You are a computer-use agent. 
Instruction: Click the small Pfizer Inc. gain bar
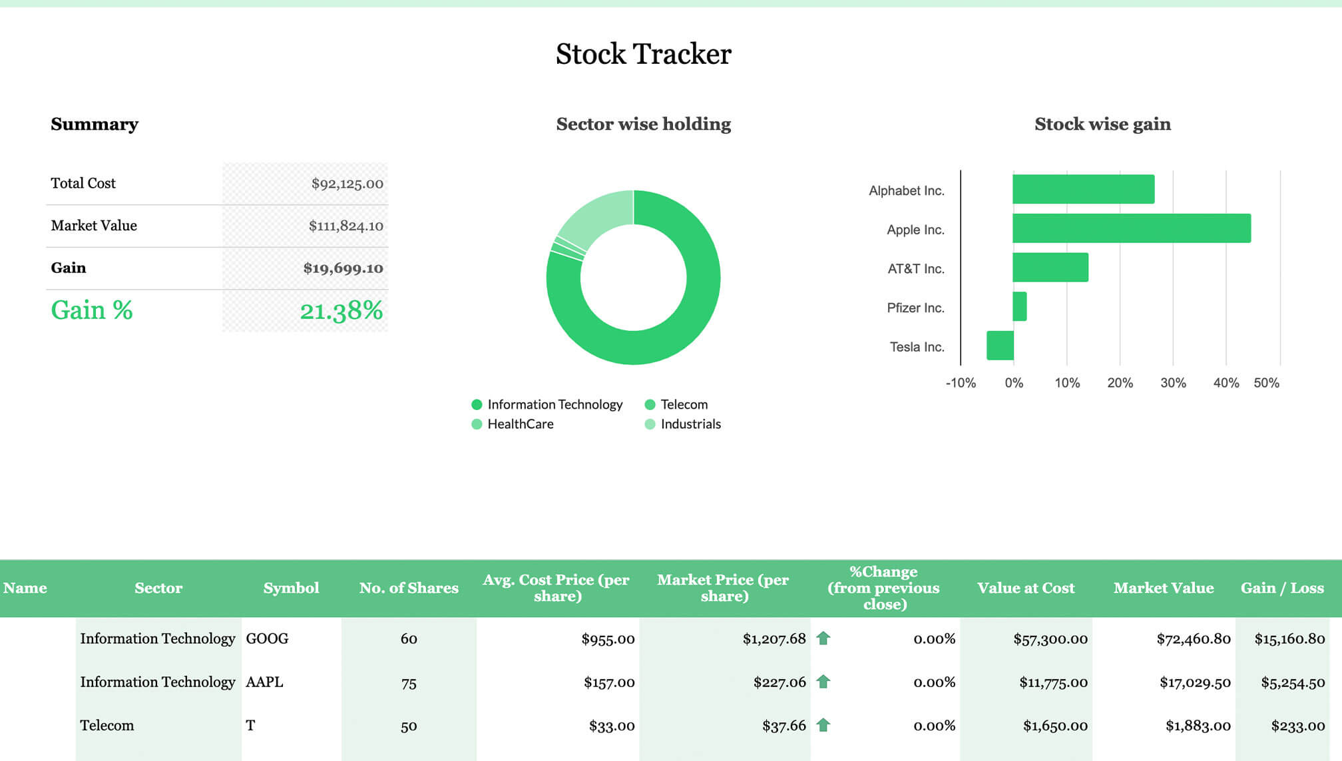[x=1019, y=306]
